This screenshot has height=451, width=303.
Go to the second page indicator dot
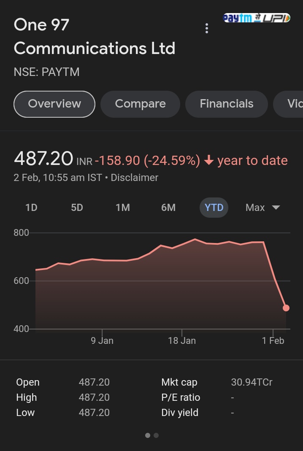pyautogui.click(x=156, y=435)
